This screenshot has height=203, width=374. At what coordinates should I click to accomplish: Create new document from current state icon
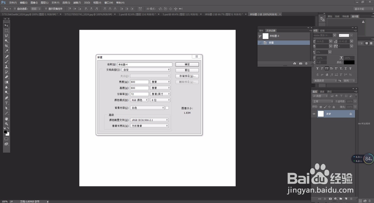point(295,64)
